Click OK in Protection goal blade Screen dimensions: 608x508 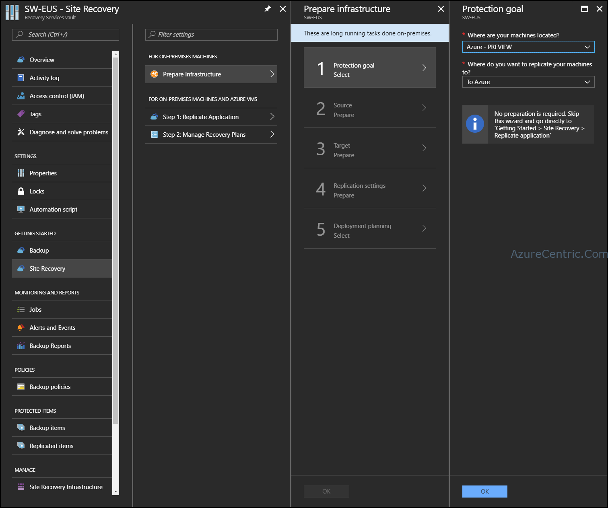pos(484,492)
